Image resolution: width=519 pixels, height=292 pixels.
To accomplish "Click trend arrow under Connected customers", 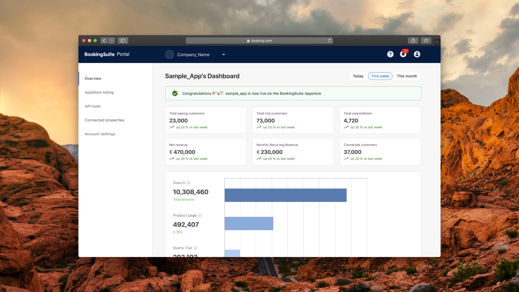I will point(346,159).
